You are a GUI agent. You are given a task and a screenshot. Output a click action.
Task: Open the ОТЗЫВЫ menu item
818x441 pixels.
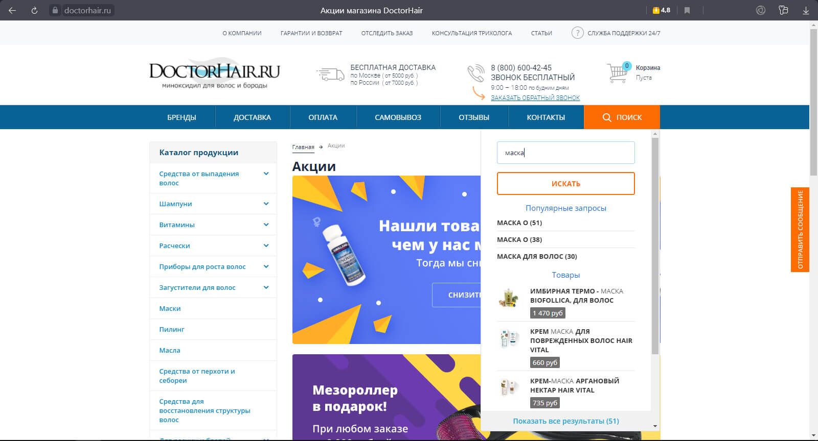click(x=474, y=117)
